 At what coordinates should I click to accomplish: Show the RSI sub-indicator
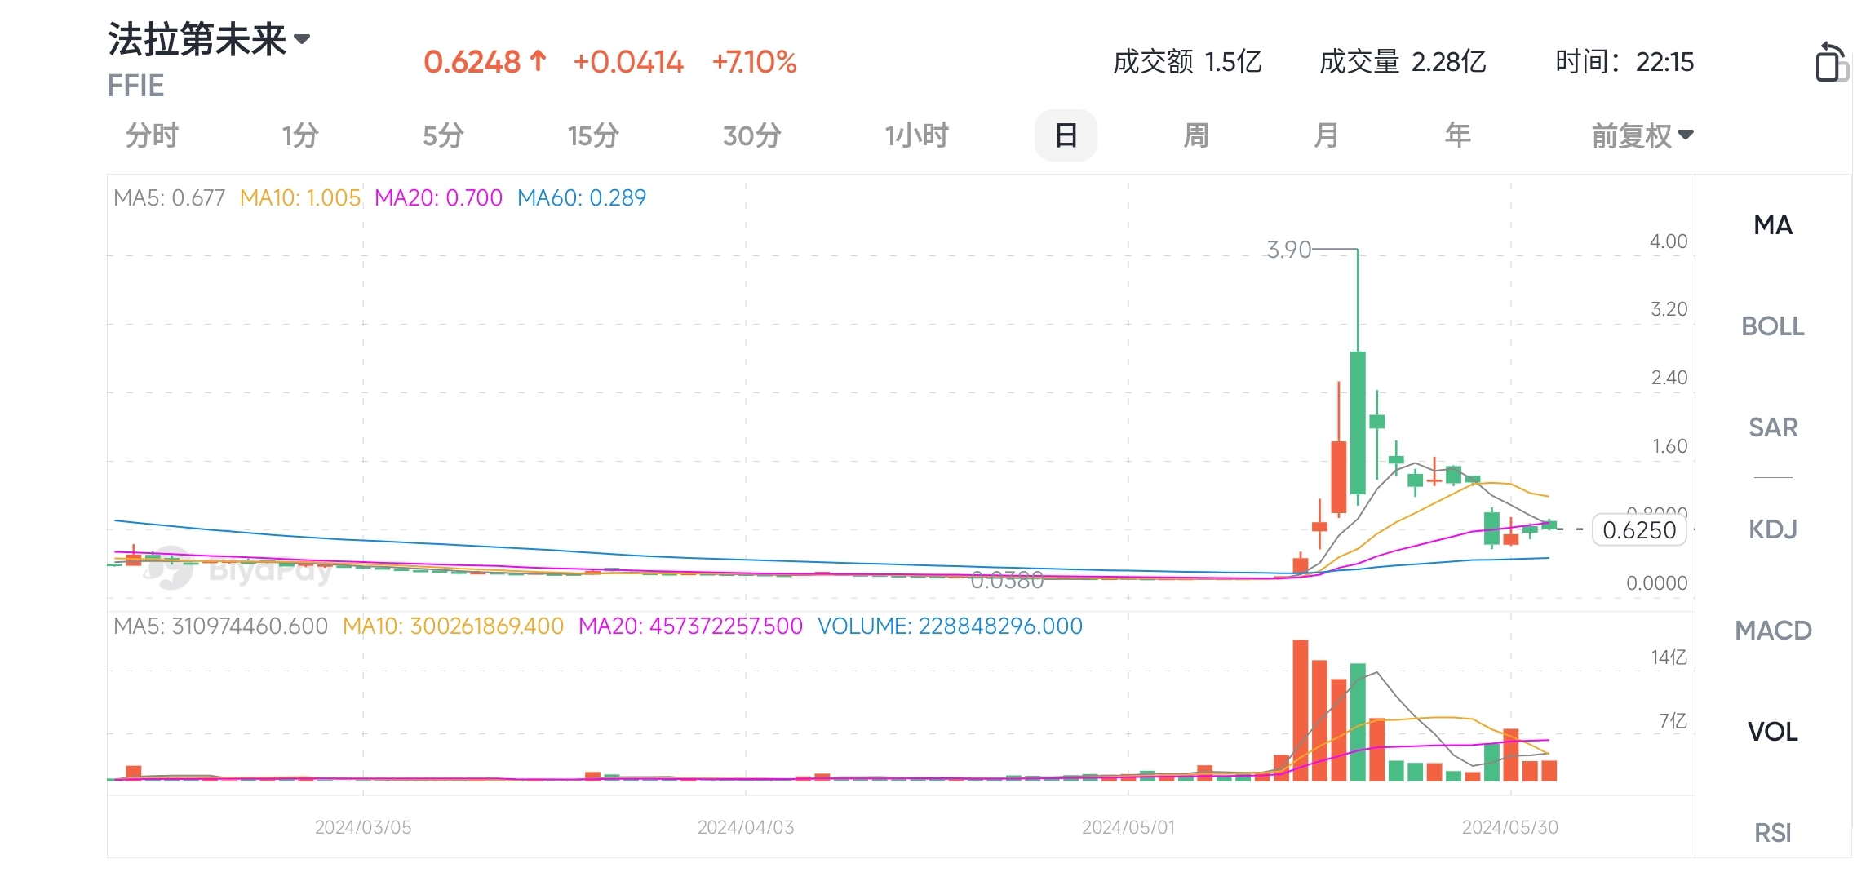click(1773, 833)
